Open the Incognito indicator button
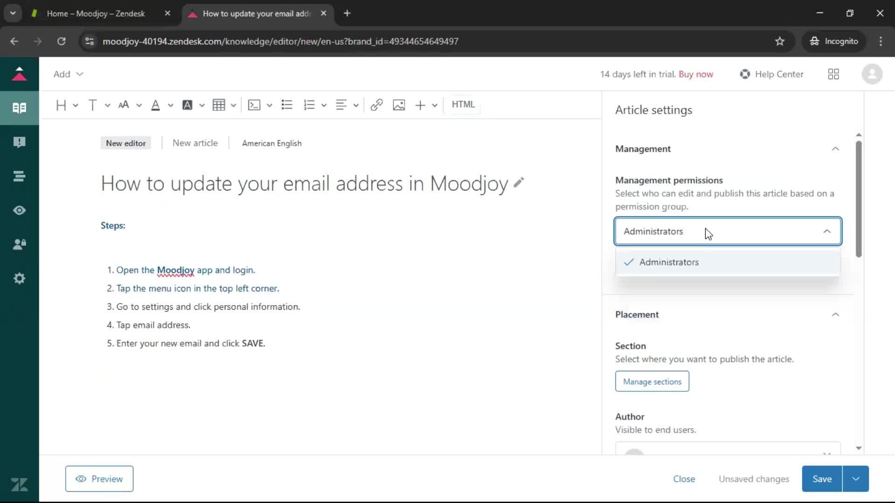 click(x=834, y=41)
